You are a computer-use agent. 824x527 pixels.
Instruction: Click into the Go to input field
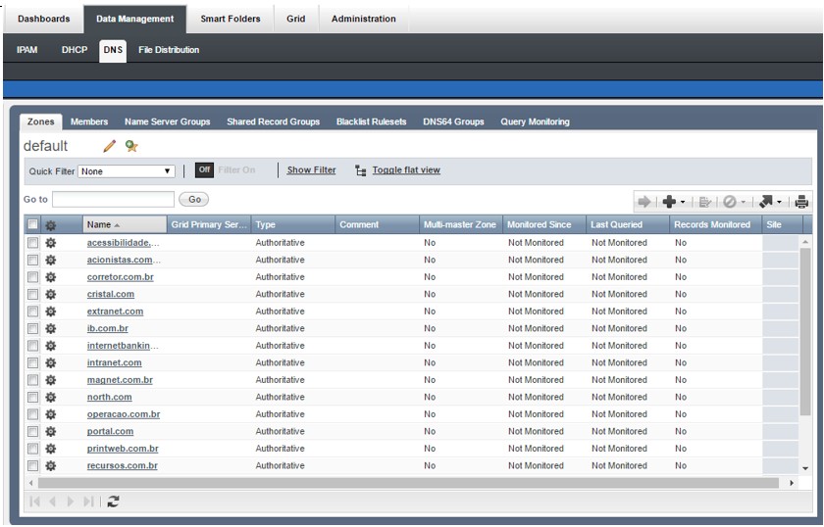(113, 199)
